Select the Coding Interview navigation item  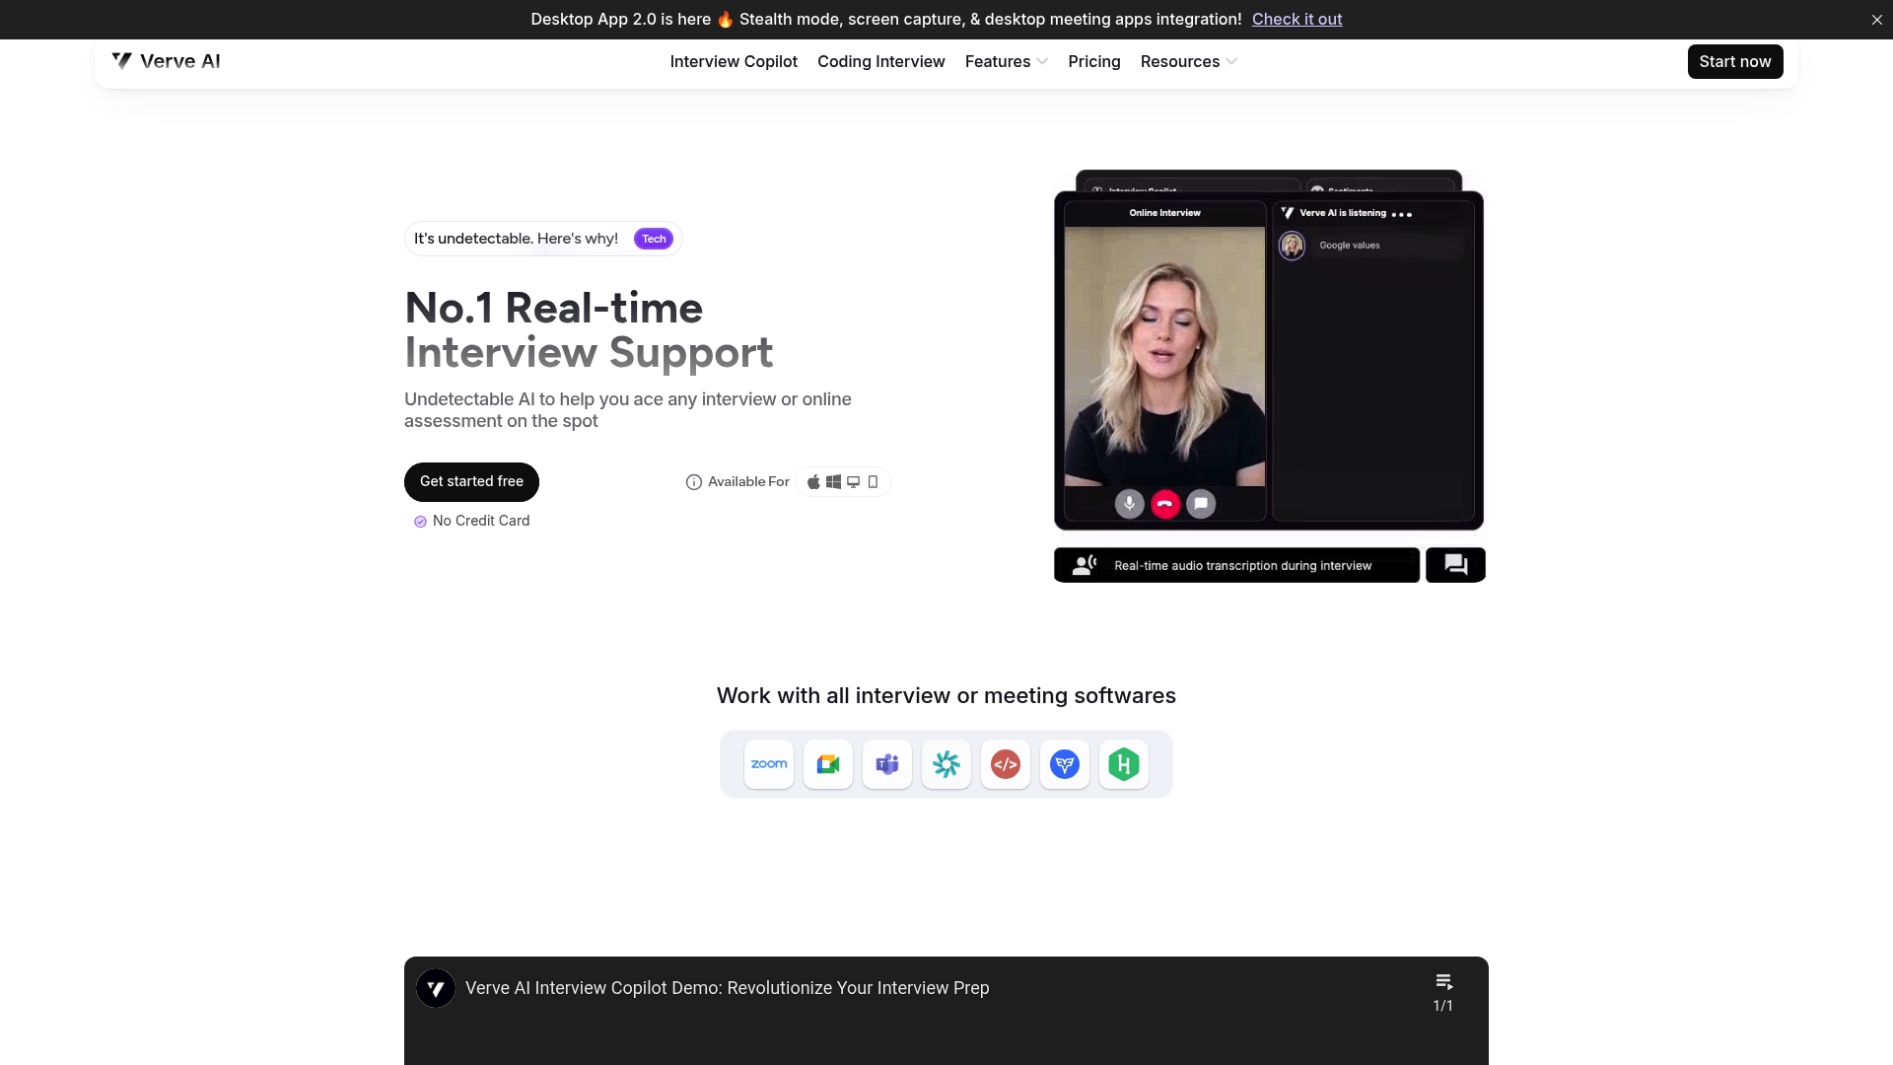click(880, 61)
